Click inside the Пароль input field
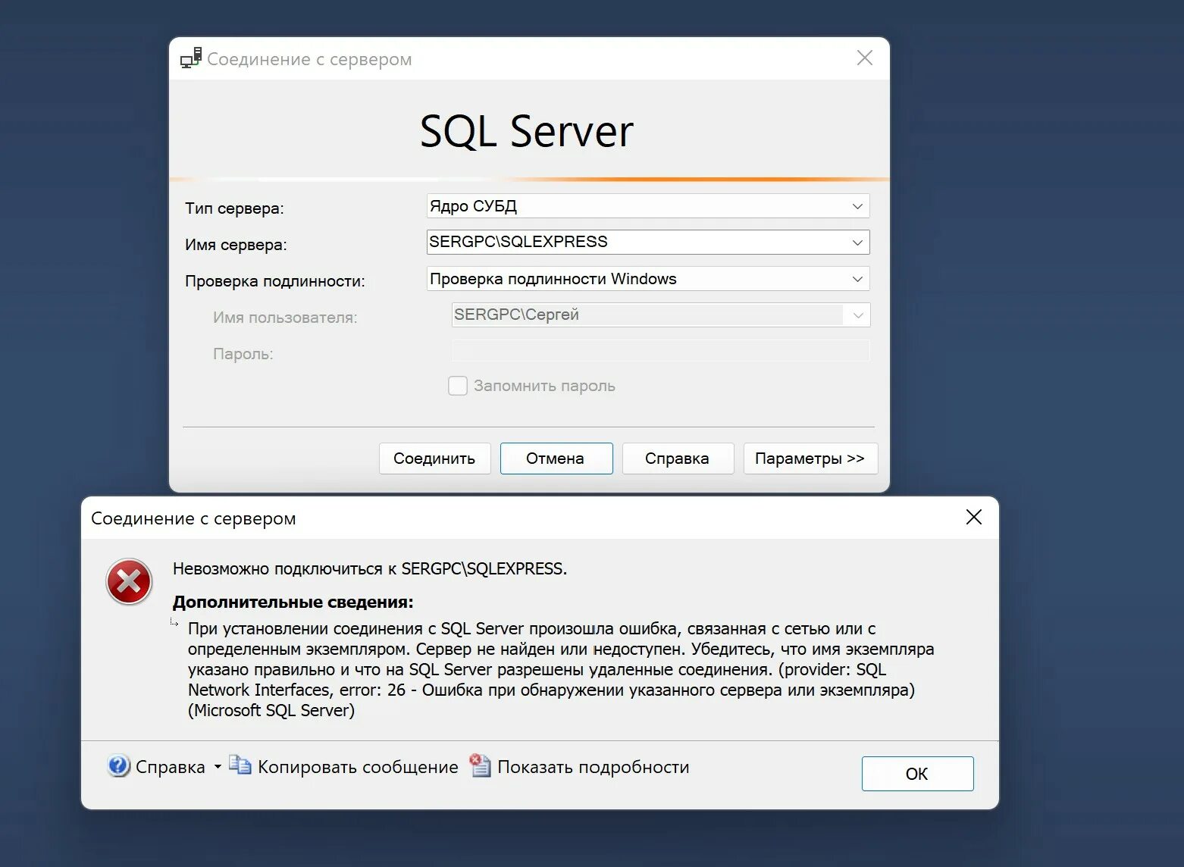The height and width of the screenshot is (867, 1184). tap(659, 350)
